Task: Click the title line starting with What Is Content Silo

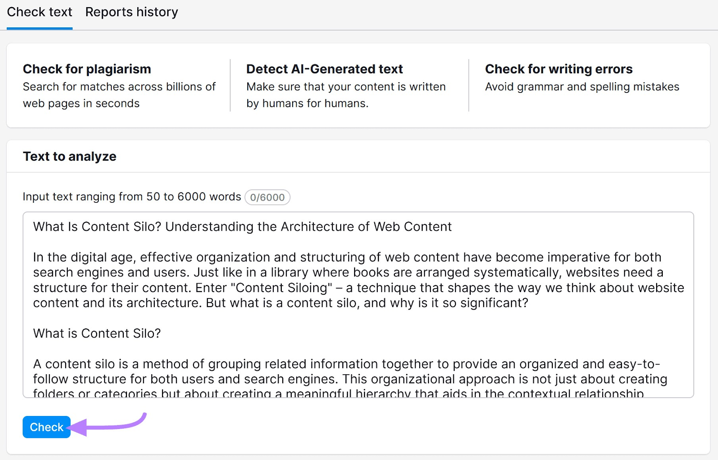Action: click(241, 227)
